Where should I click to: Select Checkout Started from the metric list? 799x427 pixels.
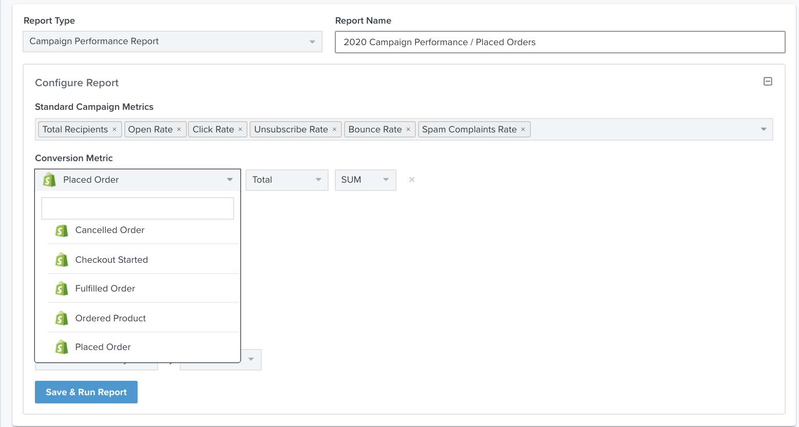pos(112,259)
